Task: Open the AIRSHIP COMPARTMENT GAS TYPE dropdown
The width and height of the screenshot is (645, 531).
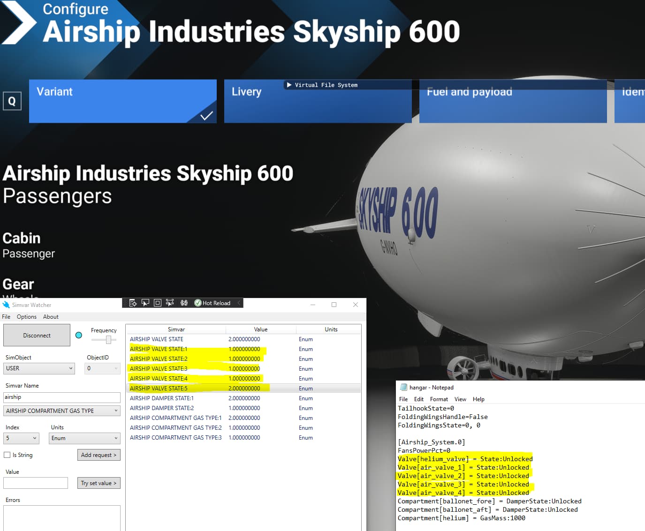Action: [62, 411]
